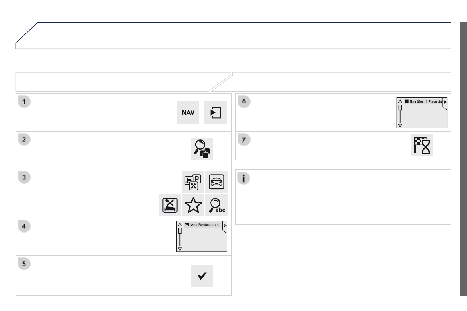
Task: Toggle the square box before 1km Shell
Action: [x=407, y=102]
